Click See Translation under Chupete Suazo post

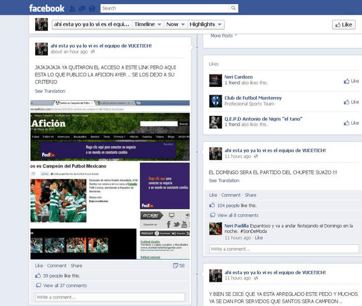tap(224, 181)
